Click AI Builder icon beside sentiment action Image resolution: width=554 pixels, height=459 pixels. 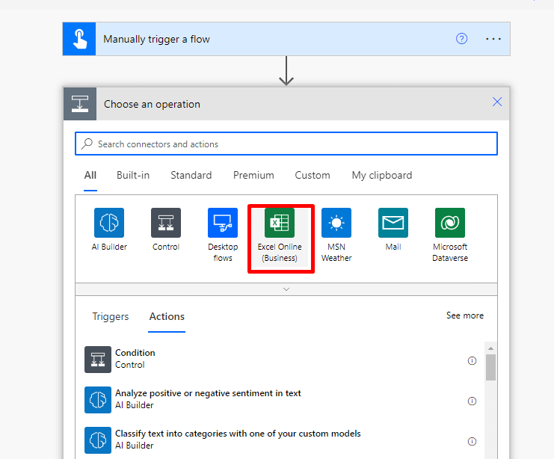98,400
